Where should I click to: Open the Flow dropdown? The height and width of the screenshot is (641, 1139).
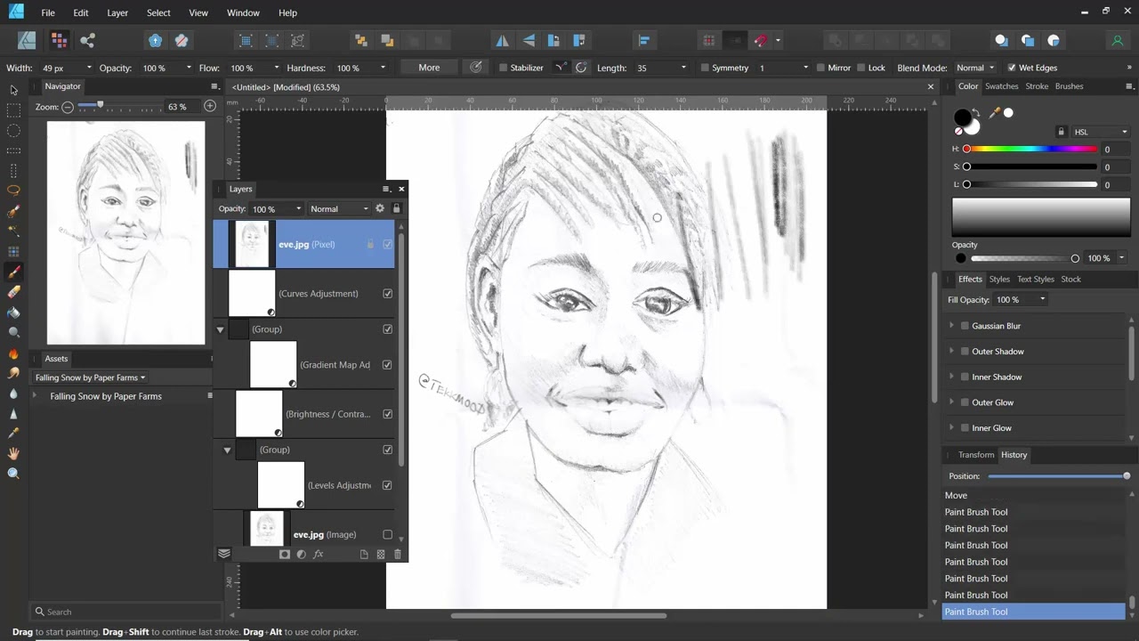point(277,68)
